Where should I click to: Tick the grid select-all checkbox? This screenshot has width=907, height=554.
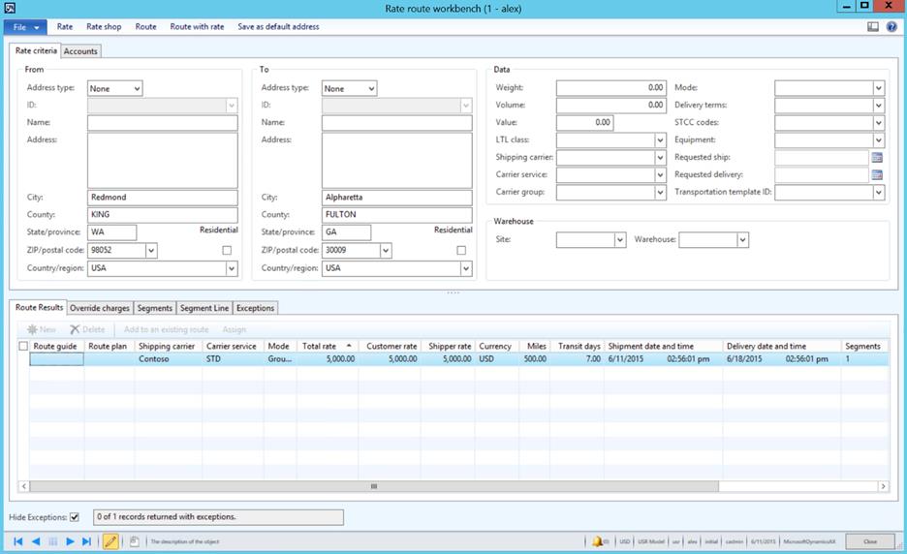click(23, 346)
